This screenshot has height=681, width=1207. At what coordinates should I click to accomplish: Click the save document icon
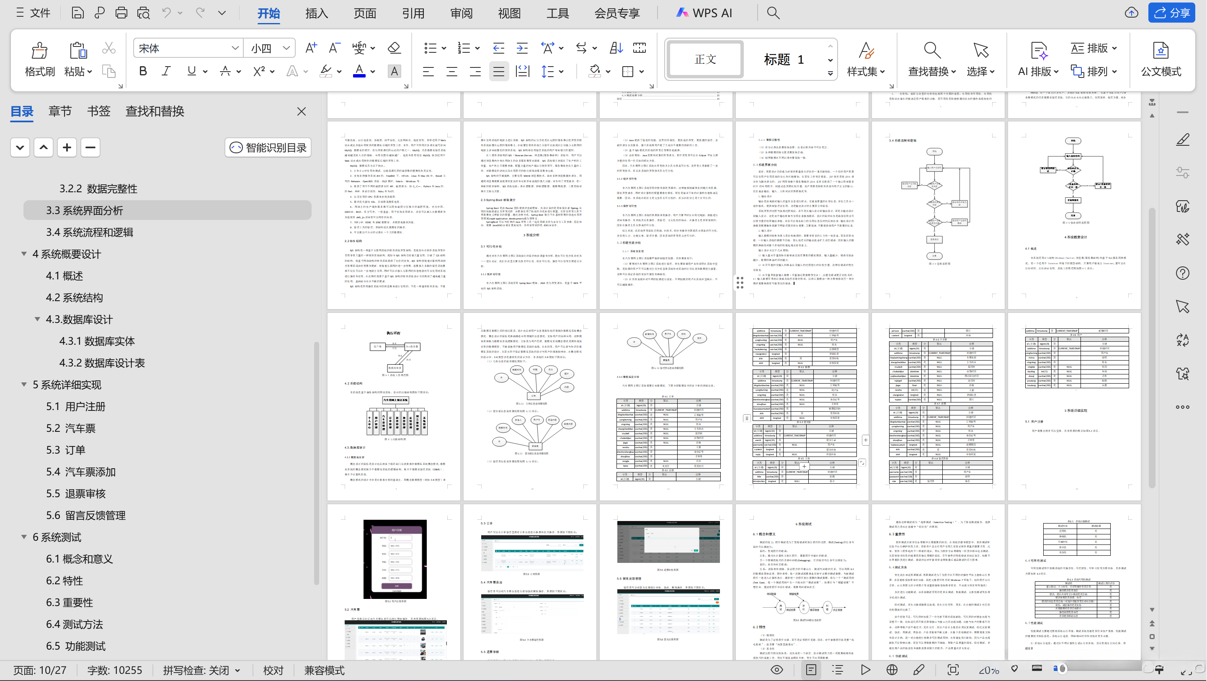[77, 13]
